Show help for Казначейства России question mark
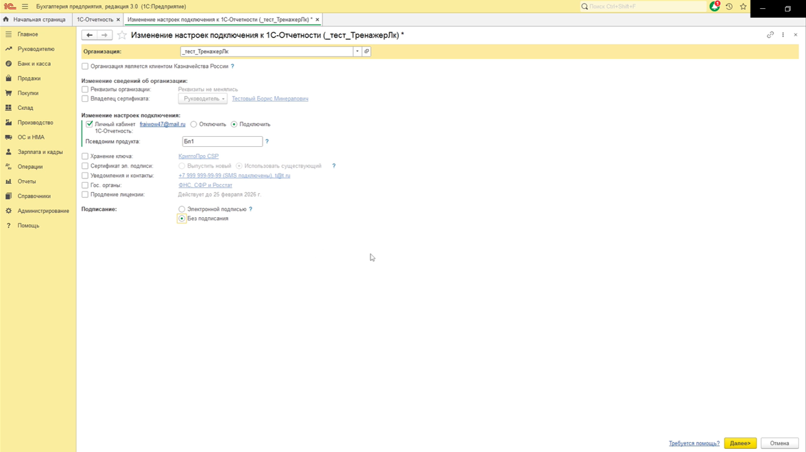The height and width of the screenshot is (452, 806). (232, 66)
